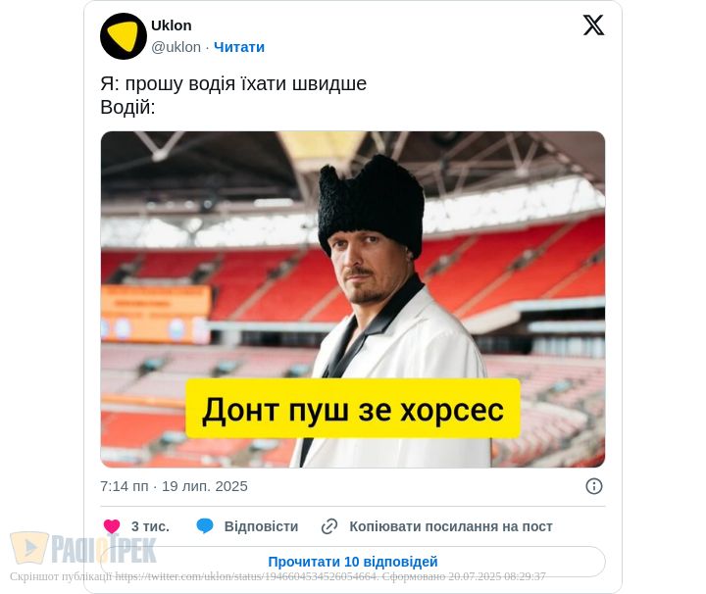The image size is (706, 594).
Task: Open the tweet info circle icon
Action: (x=594, y=486)
